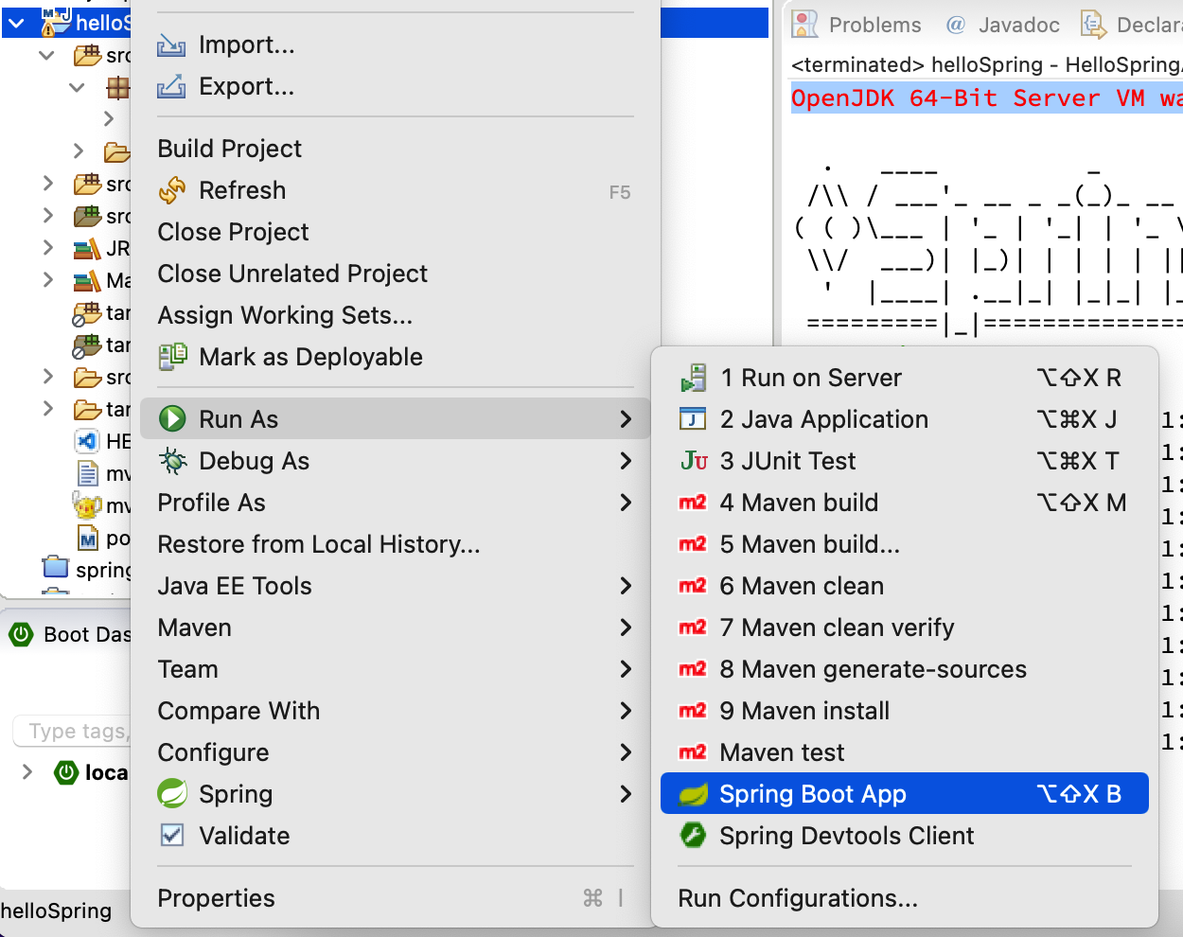Click the Spring Devtools Client icon
The width and height of the screenshot is (1183, 937).
click(694, 836)
